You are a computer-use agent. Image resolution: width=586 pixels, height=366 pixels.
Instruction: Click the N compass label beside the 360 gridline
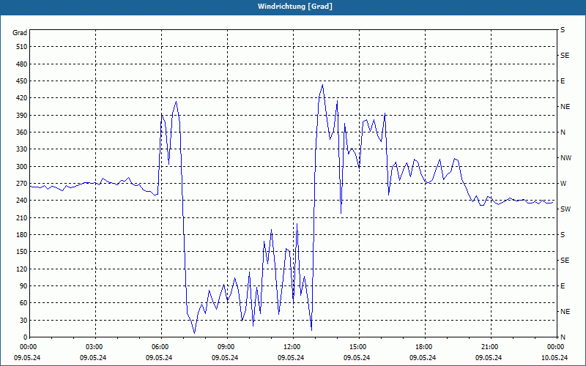(x=563, y=132)
